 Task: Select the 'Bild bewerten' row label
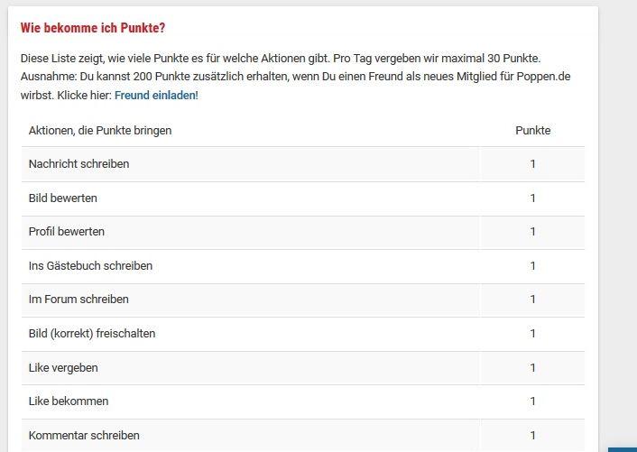coord(63,198)
